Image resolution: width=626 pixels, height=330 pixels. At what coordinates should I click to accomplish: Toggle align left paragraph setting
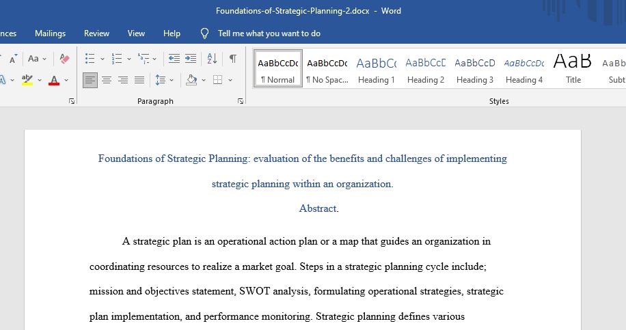90,80
